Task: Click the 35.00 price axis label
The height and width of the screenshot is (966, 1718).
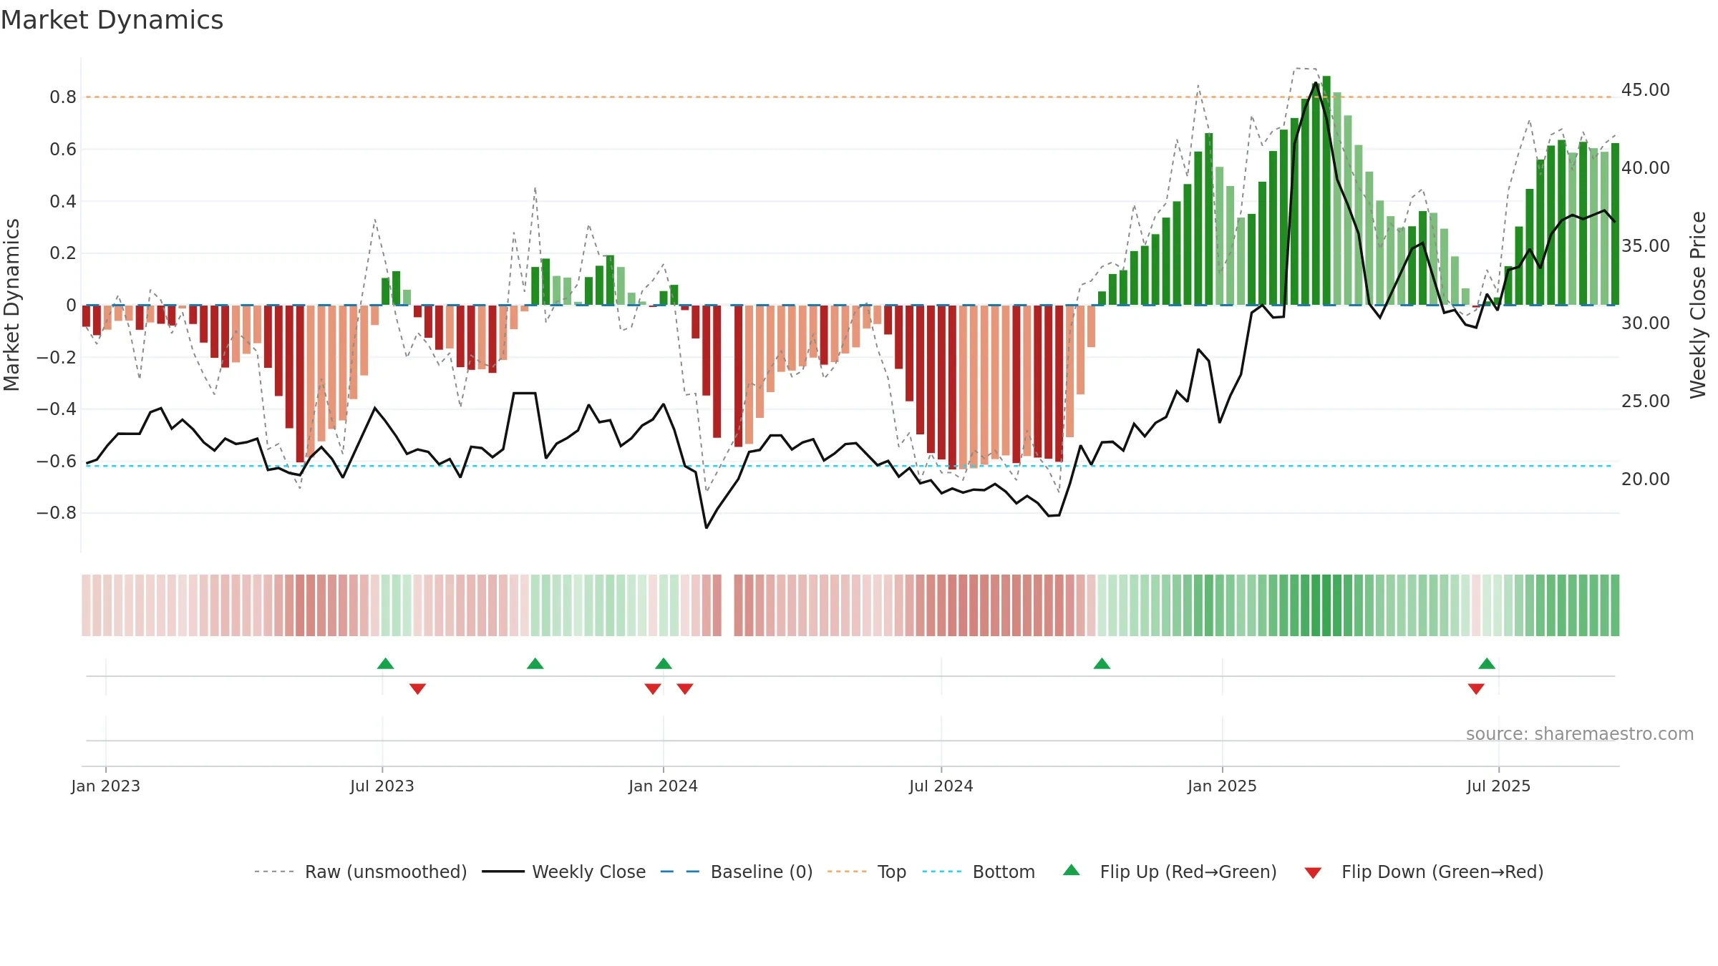Action: click(1646, 245)
